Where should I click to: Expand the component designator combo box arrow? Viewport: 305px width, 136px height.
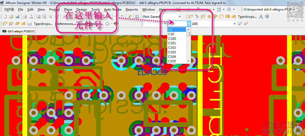pyautogui.click(x=189, y=24)
